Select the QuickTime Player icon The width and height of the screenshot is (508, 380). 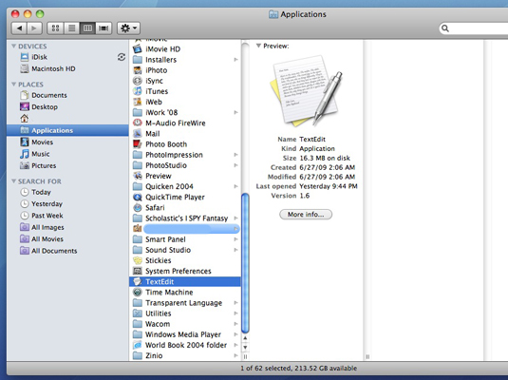tap(138, 198)
